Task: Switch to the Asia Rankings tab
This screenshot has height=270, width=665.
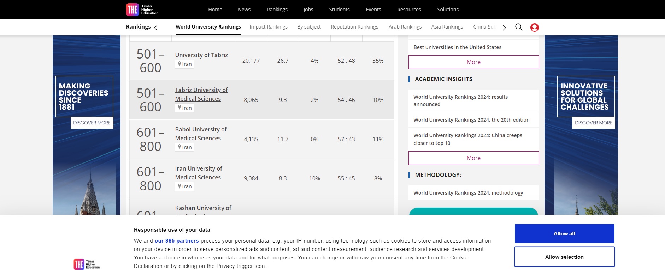Action: (447, 27)
